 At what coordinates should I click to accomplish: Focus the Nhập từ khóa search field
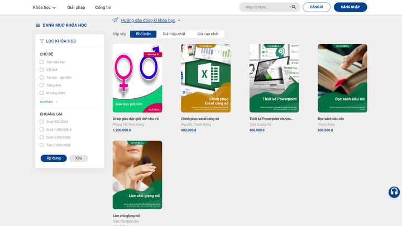pyautogui.click(x=267, y=7)
